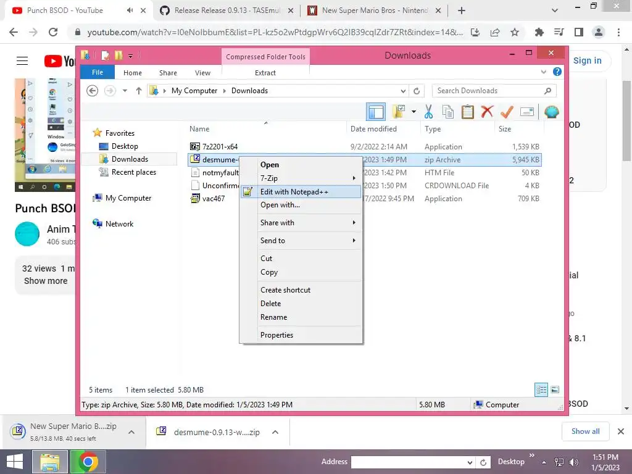Image resolution: width=632 pixels, height=474 pixels.
Task: Open Classic Shell settings shell icon
Action: (x=551, y=112)
